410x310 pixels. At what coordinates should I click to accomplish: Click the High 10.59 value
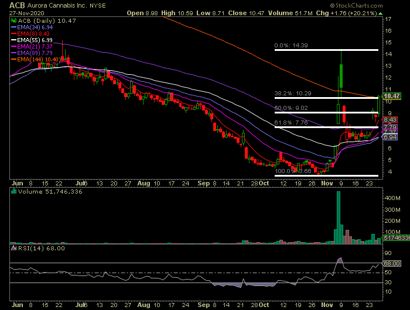coord(177,13)
